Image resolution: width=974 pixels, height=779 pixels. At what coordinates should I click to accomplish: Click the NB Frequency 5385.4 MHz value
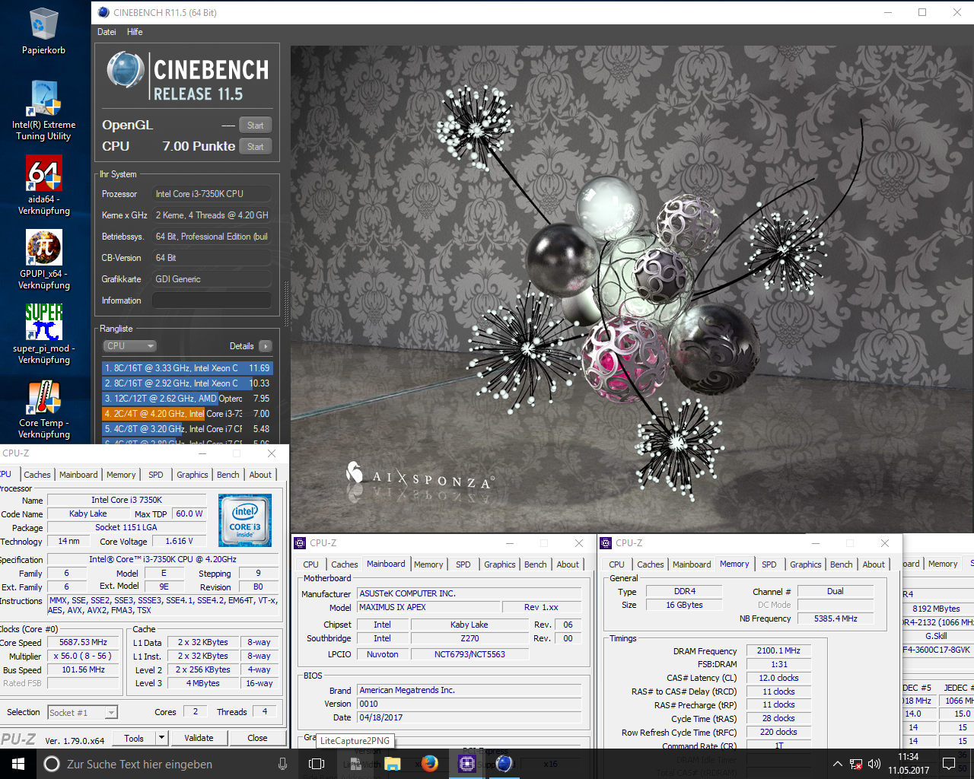point(836,618)
